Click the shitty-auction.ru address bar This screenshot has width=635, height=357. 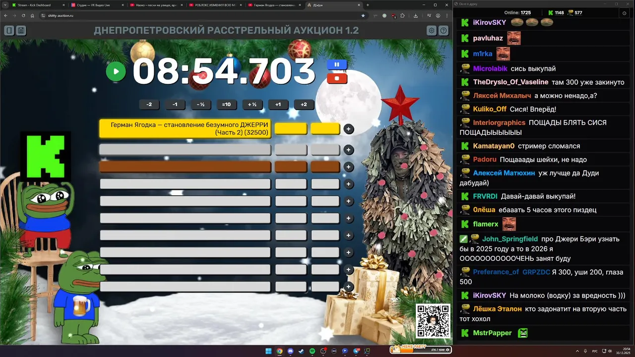click(x=203, y=15)
